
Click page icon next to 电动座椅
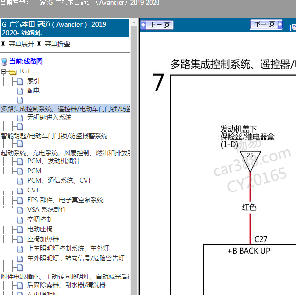[x=20, y=229]
